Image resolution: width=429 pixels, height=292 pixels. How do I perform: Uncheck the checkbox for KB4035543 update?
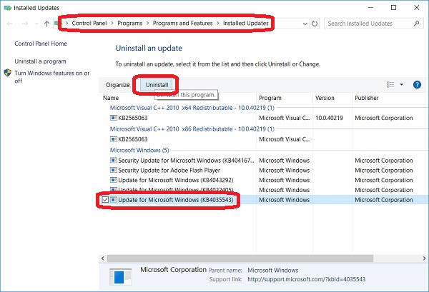point(105,200)
